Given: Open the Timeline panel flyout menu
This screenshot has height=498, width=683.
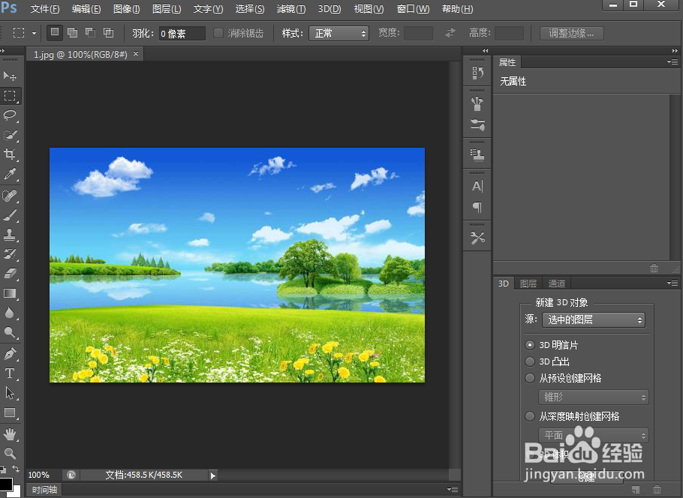Looking at the screenshot, I should (x=453, y=489).
